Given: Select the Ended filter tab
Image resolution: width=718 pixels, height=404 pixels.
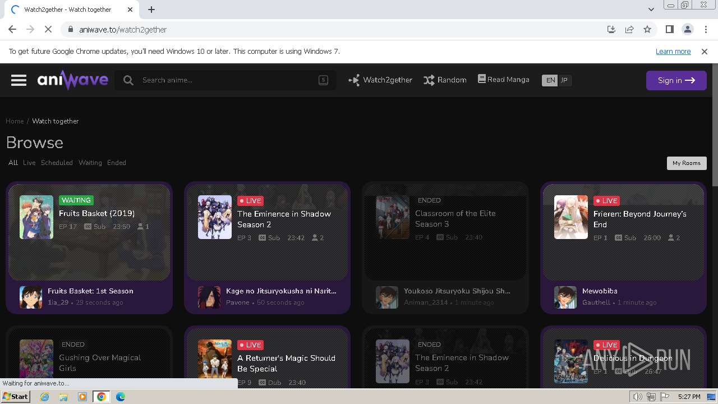Looking at the screenshot, I should pos(117,163).
